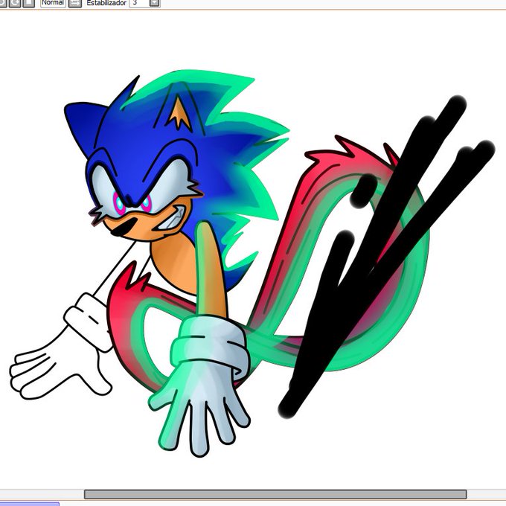This screenshot has height=506, width=506.
Task: Open the Estabilizador value dropdown arrow
Action: tap(155, 3)
